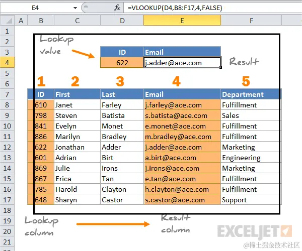
Task: Click cell with first name Evelyn
Action: click(77, 126)
